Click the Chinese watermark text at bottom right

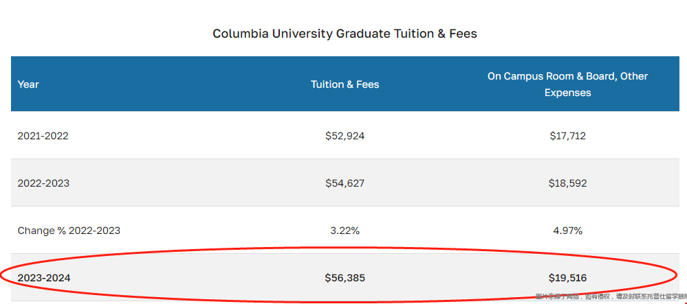coord(611,296)
